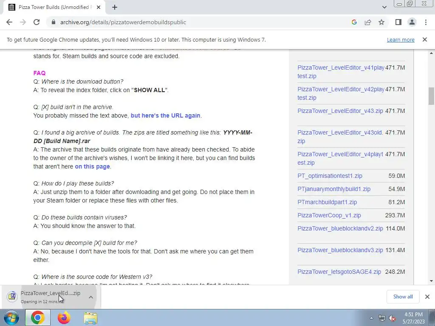Toggle the browser side panel
The height and width of the screenshot is (326, 435).
coord(398,22)
